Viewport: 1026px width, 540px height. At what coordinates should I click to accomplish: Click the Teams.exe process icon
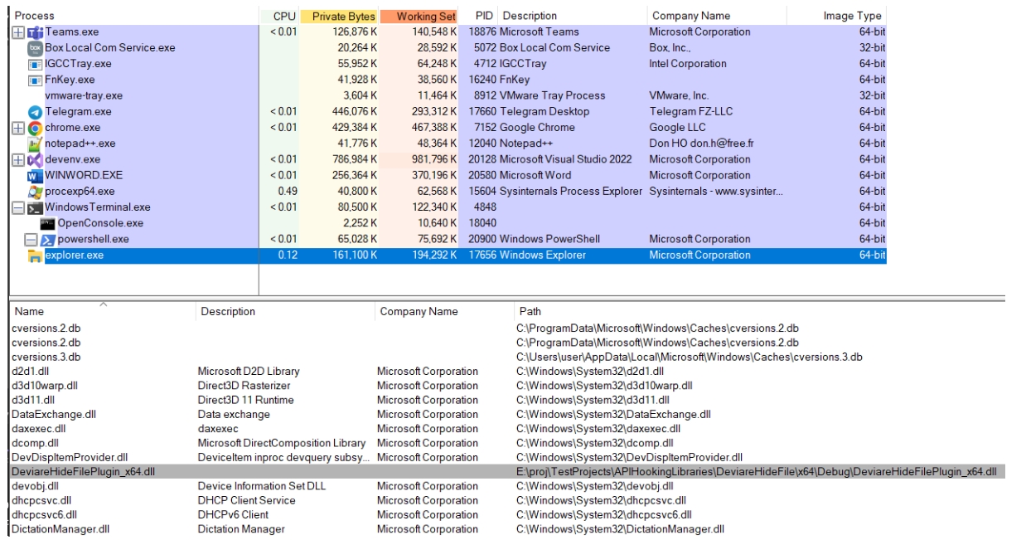(35, 32)
